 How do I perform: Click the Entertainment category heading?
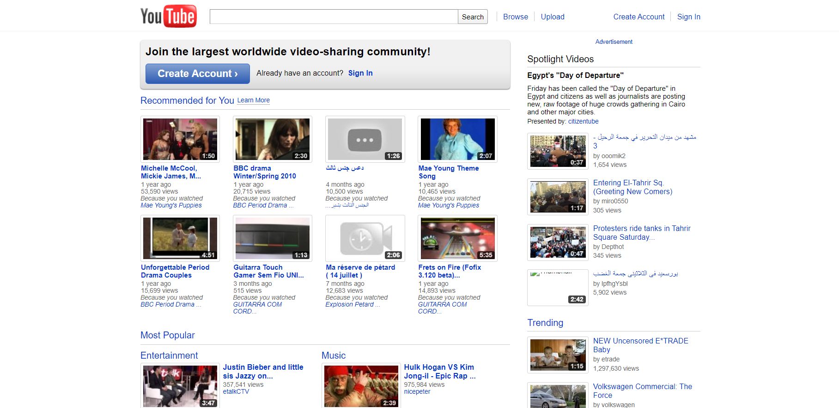point(169,355)
